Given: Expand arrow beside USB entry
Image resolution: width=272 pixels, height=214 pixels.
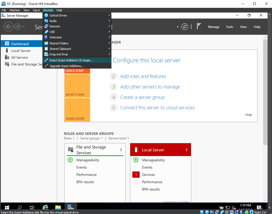Looking at the screenshot, I should click(x=109, y=32).
